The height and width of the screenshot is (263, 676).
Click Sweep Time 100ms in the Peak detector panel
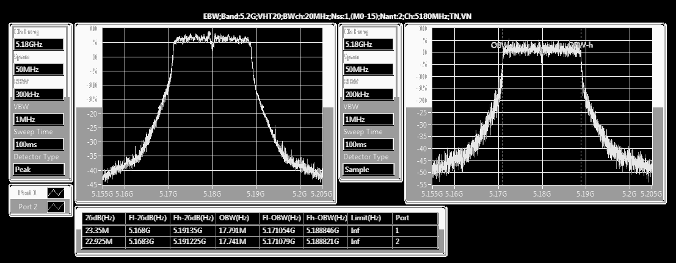[38, 145]
